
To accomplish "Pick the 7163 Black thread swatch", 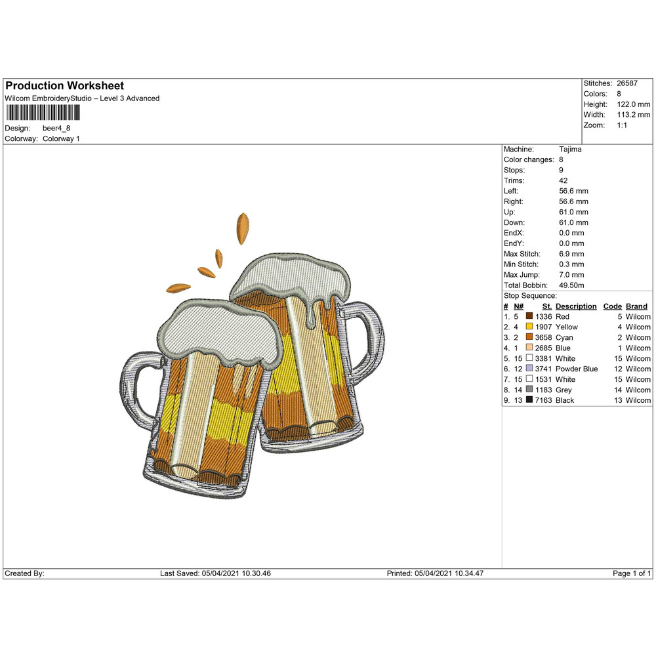I will click(529, 401).
